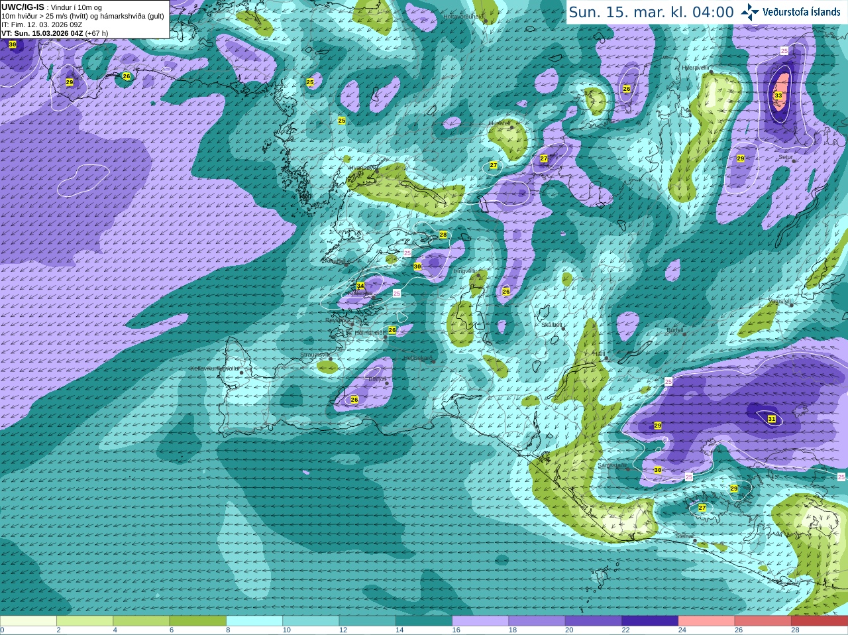848x635 pixels.
Task: Click the pink 24–26 legend swatch
Action: click(x=706, y=621)
